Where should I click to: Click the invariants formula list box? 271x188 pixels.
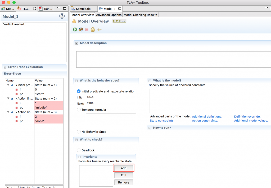[x=96, y=176]
